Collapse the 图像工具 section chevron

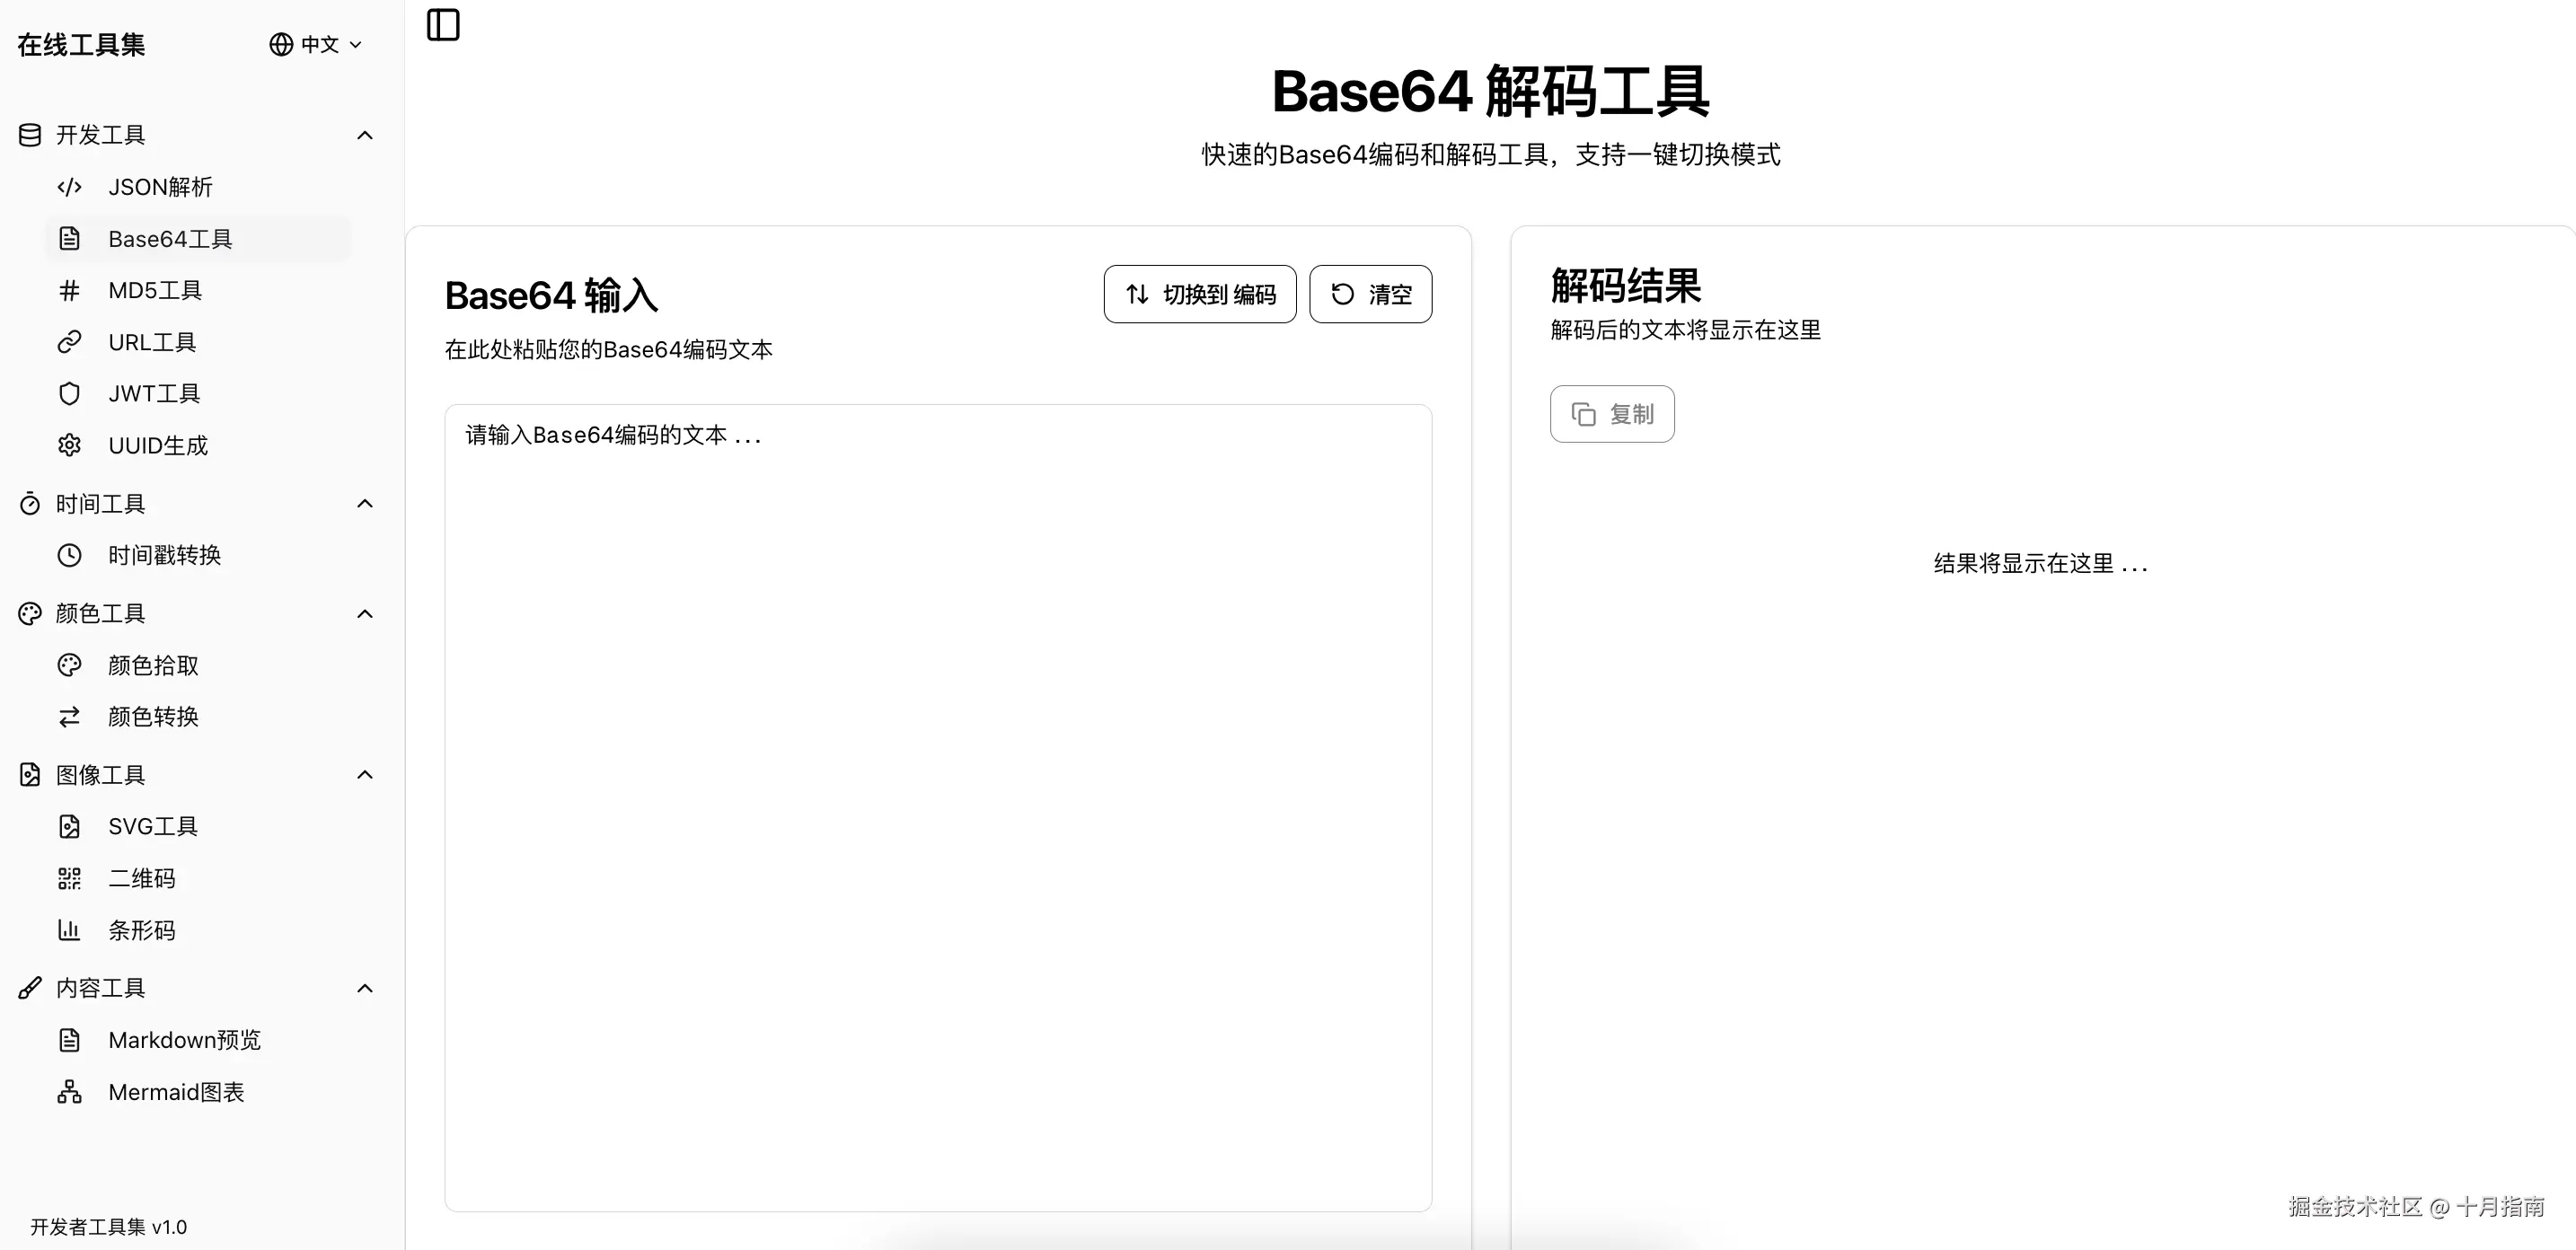point(365,775)
